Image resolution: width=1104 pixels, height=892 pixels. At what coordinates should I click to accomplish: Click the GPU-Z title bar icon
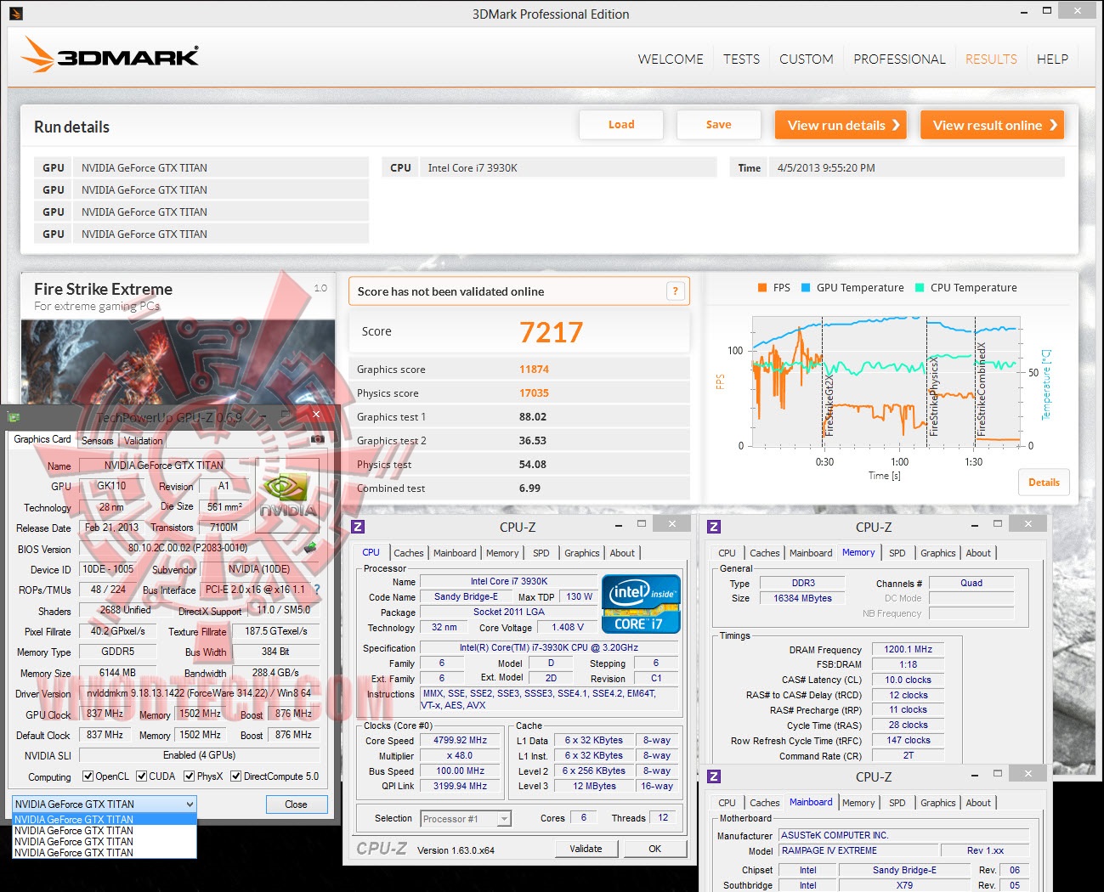point(14,416)
